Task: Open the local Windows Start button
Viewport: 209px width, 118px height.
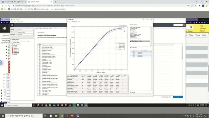Action: (x=3, y=116)
